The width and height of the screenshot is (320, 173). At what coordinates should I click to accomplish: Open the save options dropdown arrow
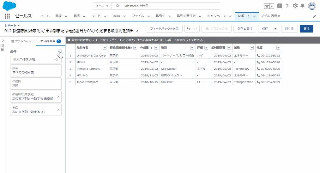coord(275,29)
